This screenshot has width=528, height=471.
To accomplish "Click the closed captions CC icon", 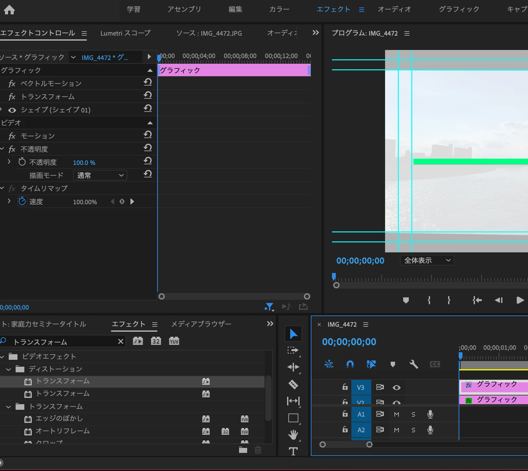I will (x=435, y=364).
